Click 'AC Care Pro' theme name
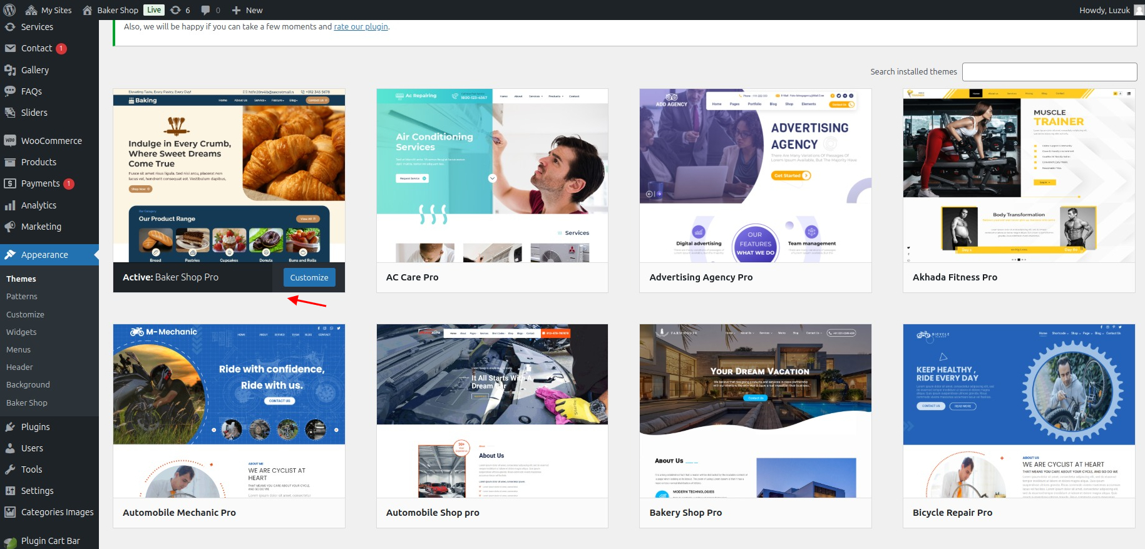This screenshot has width=1145, height=549. tap(412, 277)
